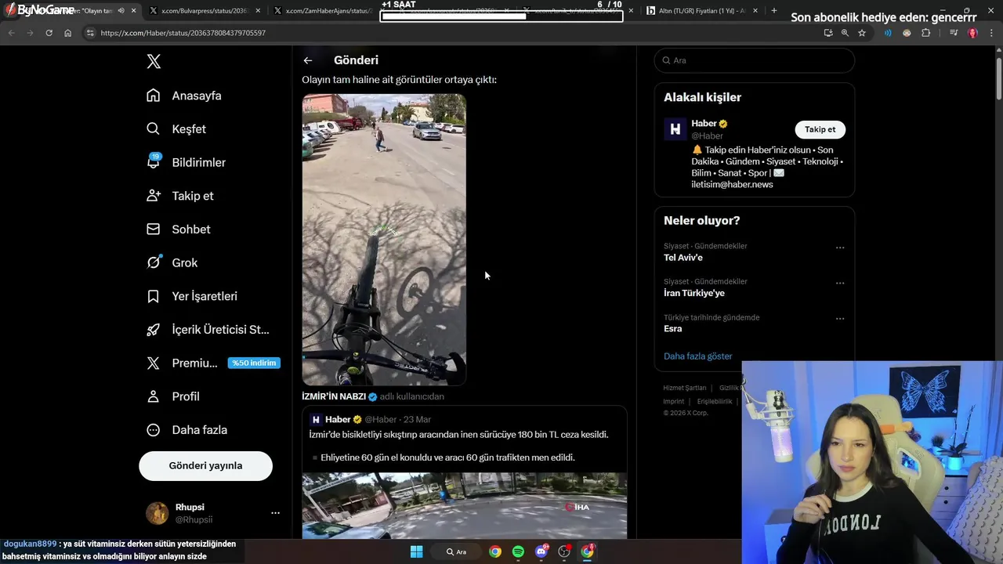1003x564 pixels.
Task: Open browser extensions puzzle icon
Action: coord(926,33)
